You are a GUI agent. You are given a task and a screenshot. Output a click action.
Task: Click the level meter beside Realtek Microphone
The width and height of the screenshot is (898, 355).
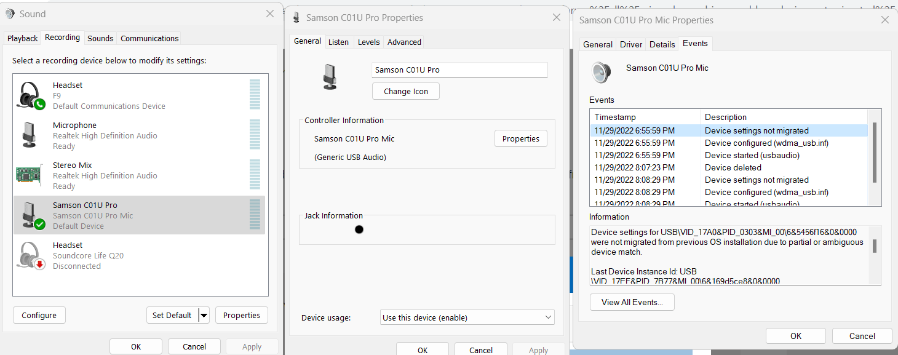pyautogui.click(x=255, y=135)
